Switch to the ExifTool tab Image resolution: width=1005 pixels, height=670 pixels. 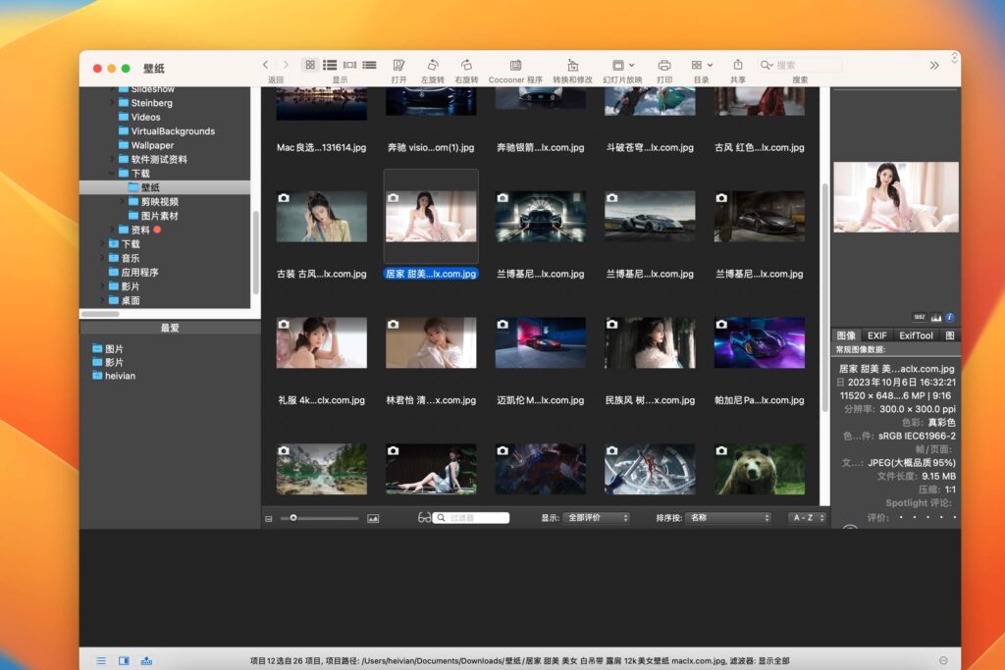916,335
